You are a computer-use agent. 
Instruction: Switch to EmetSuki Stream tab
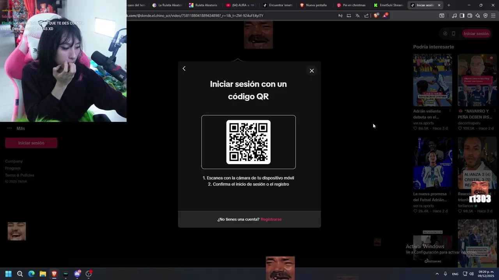(388, 5)
